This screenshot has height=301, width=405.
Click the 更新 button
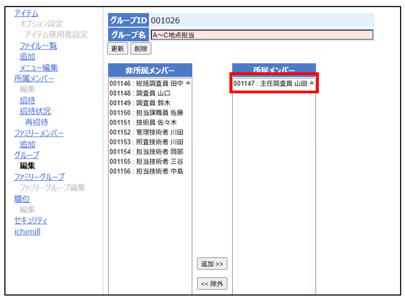click(116, 49)
